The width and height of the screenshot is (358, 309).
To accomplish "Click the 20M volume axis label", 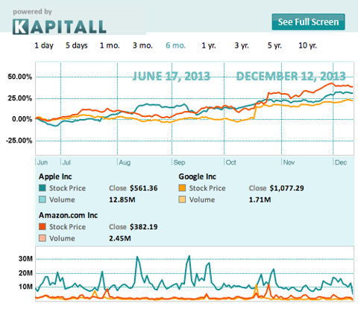I will pos(25,273).
